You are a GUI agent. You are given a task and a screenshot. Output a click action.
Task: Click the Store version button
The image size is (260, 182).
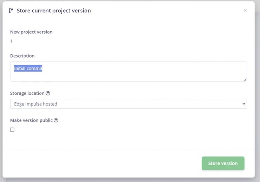point(223,163)
